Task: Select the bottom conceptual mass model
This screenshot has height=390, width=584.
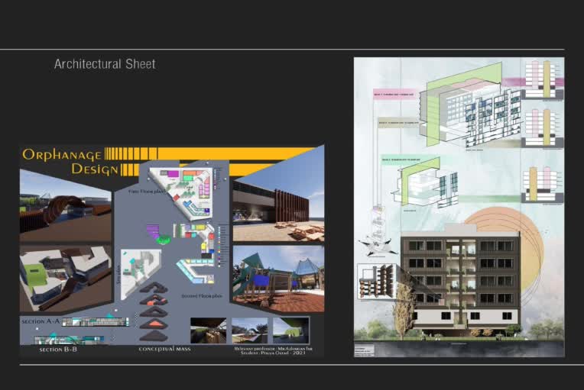Action: tap(155, 334)
